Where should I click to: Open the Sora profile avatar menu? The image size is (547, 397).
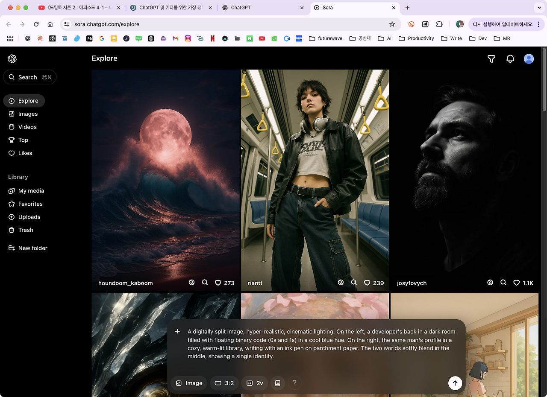(x=529, y=59)
